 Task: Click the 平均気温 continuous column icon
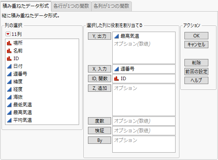tap(9, 120)
